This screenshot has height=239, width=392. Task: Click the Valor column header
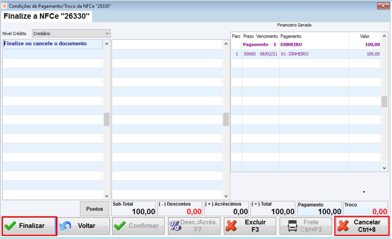(x=365, y=36)
